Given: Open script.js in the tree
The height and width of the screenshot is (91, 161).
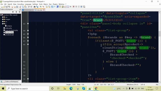Looking at the screenshot, I should (9, 26).
